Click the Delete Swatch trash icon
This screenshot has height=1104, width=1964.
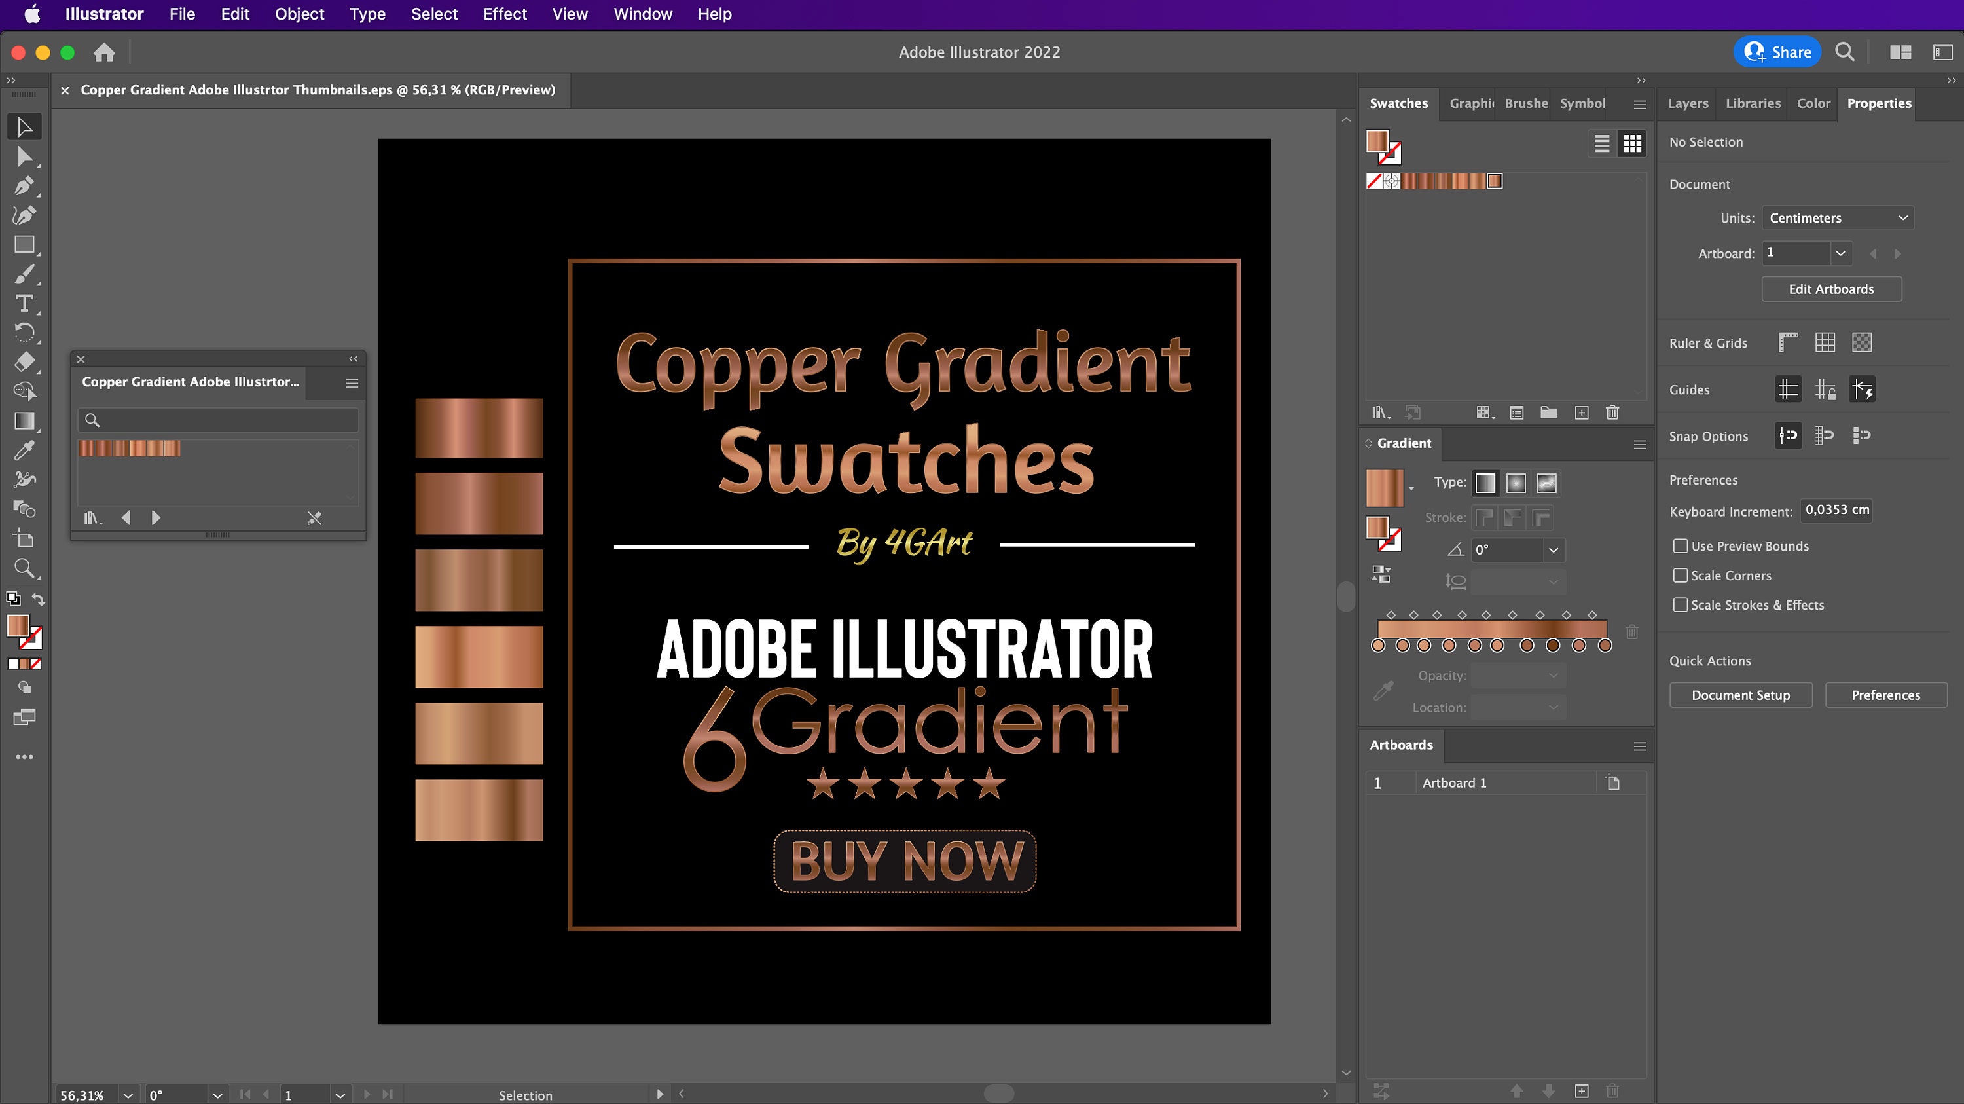[x=1612, y=413]
